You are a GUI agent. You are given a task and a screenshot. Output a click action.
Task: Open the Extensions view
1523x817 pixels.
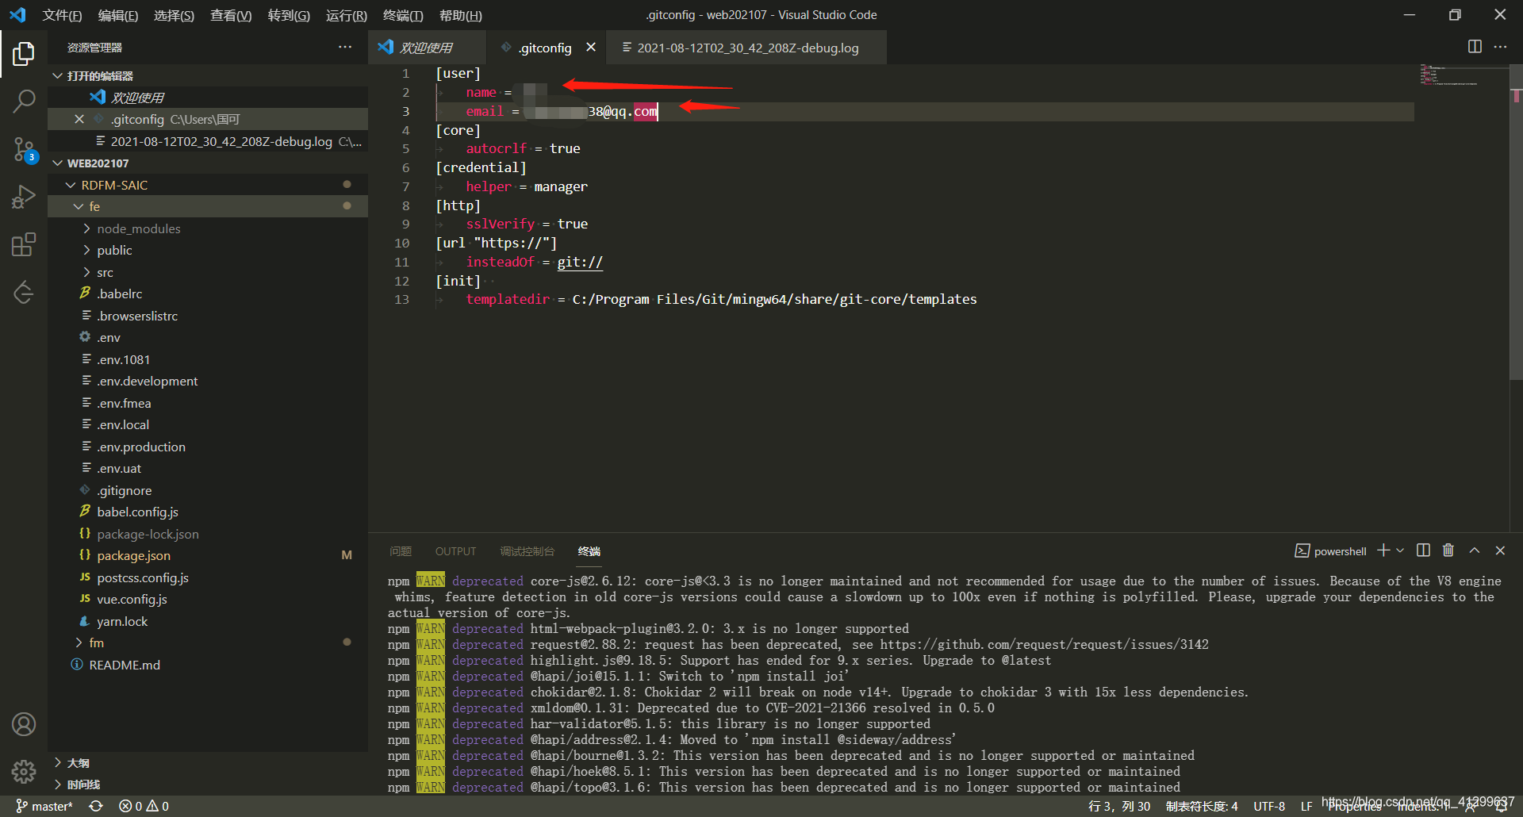tap(24, 244)
